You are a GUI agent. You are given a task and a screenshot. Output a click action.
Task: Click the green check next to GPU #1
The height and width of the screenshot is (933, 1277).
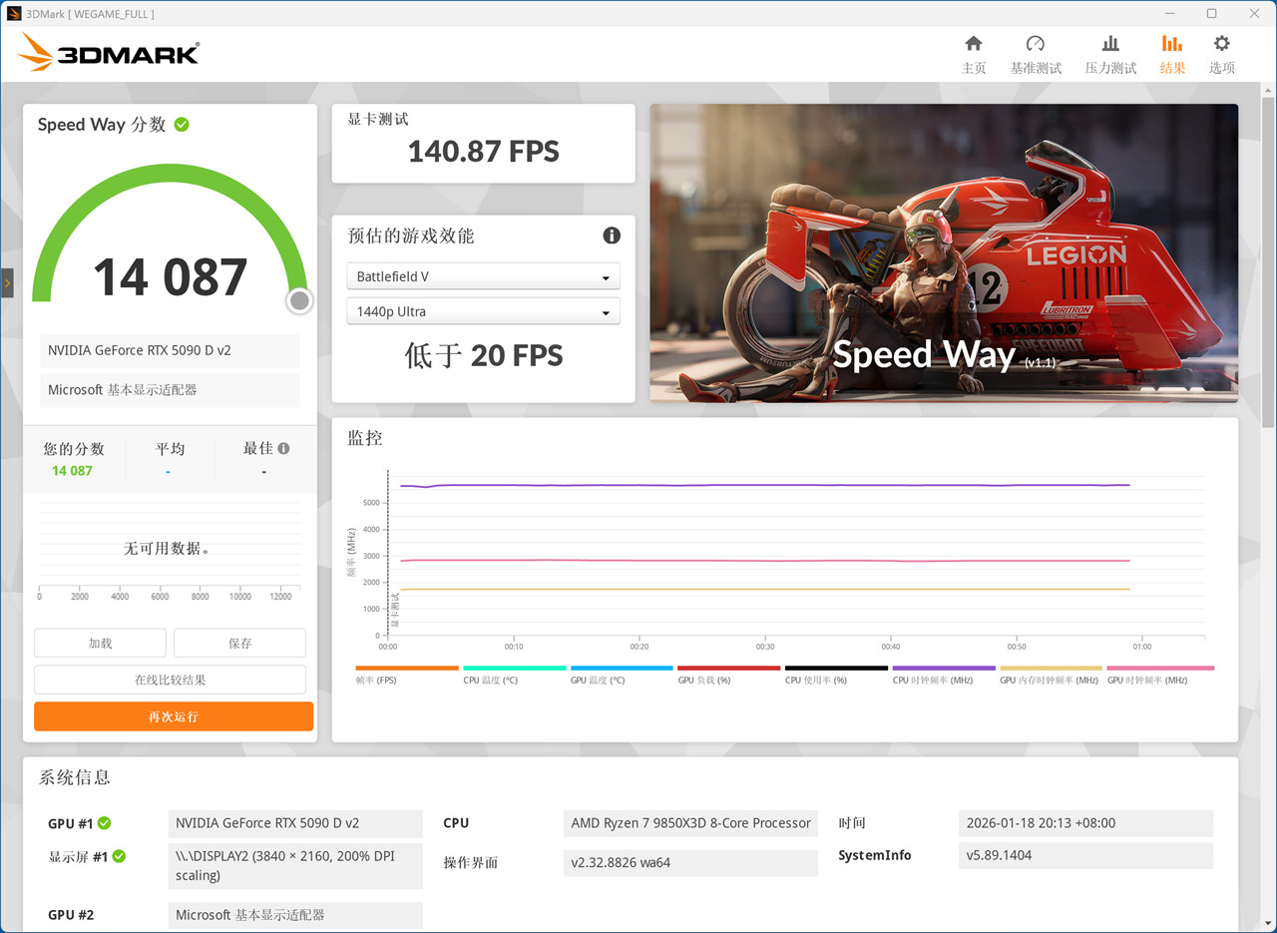coord(105,823)
